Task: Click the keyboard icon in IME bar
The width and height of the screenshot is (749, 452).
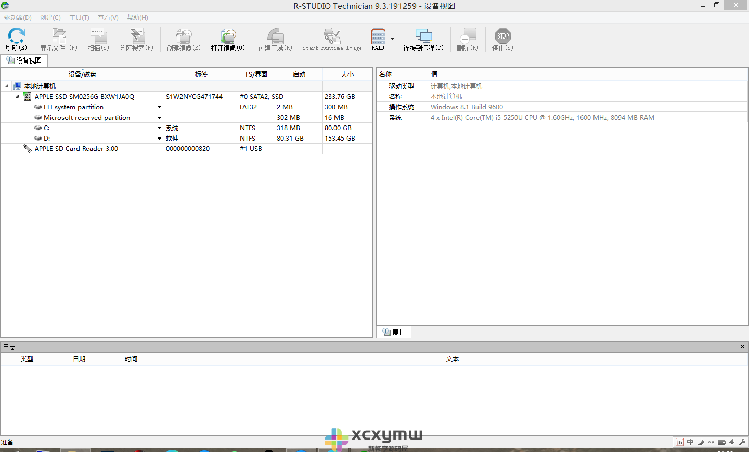Action: click(721, 442)
